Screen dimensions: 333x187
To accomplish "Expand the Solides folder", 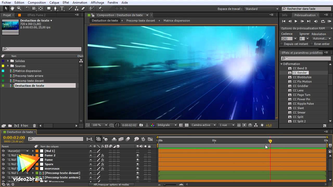I will point(8,61).
